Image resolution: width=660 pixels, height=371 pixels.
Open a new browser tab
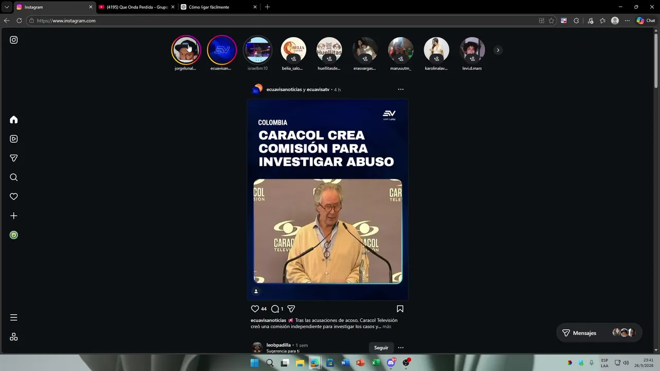click(x=267, y=7)
